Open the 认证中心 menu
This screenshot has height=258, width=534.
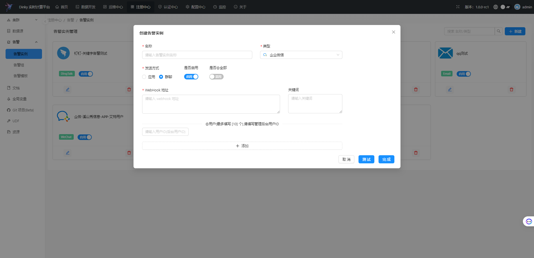click(x=168, y=7)
